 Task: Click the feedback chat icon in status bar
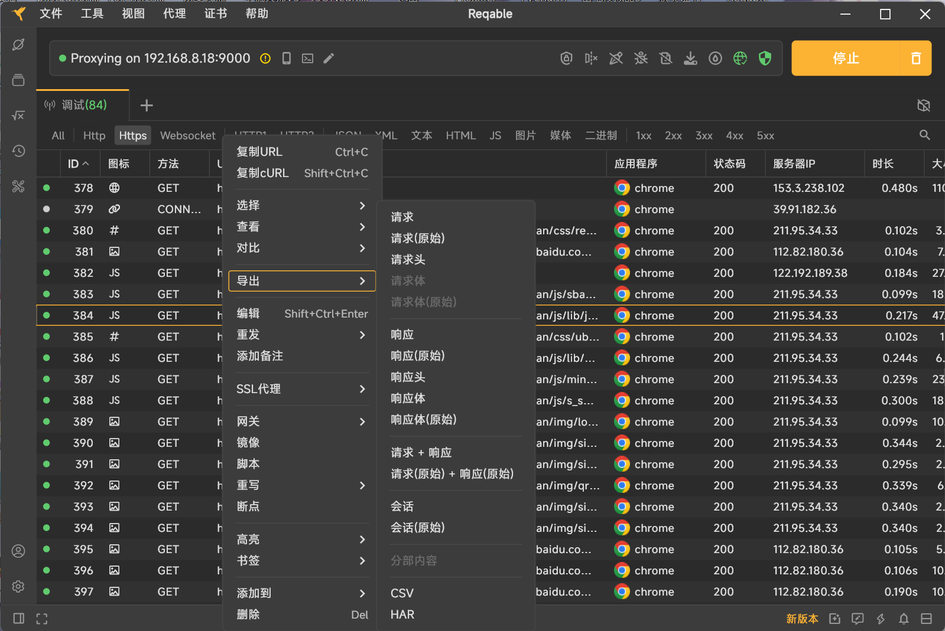858,619
